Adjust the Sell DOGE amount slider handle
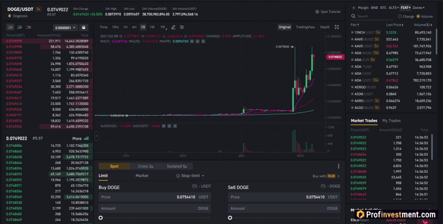The height and width of the screenshot is (224, 443). [230, 218]
